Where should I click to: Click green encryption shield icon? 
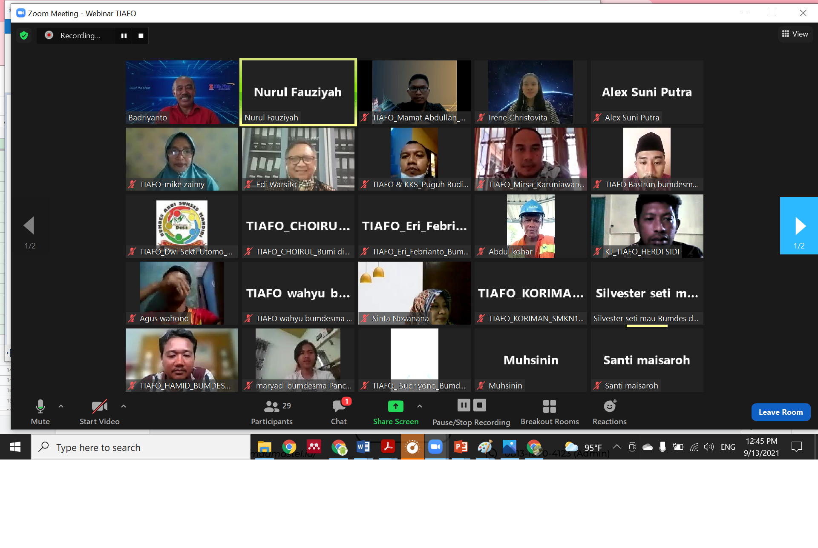24,35
